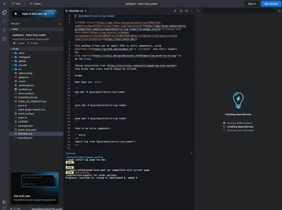Collapse preview panel with arrow icon
This screenshot has height=210, width=282.
coord(279,11)
